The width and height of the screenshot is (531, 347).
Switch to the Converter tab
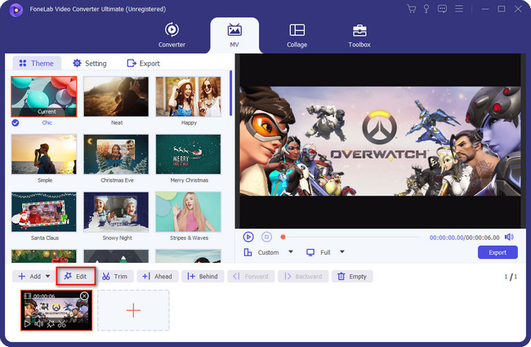coord(172,35)
